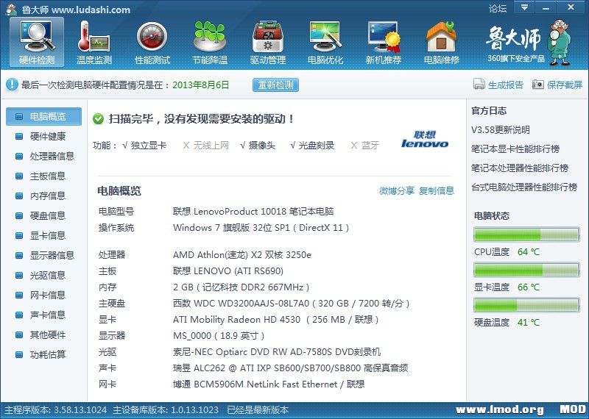Click the Lenovo brand logo
The height and width of the screenshot is (419, 589).
pos(425,140)
